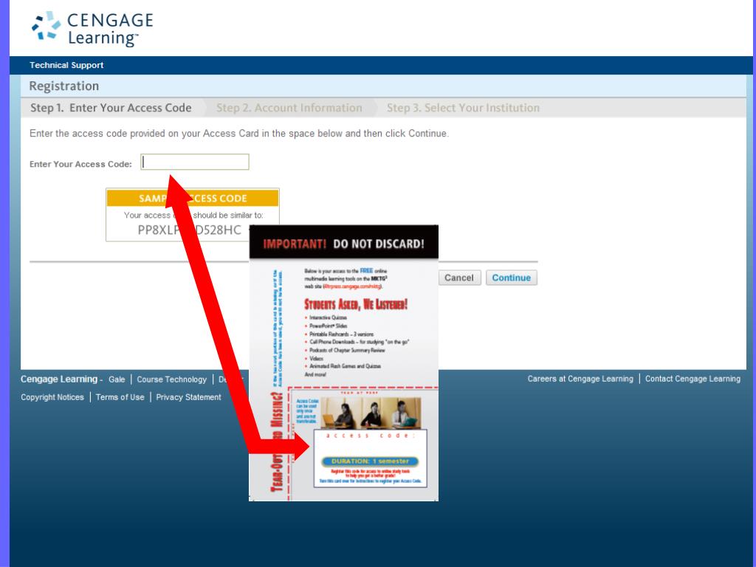Select Step 1 Enter Your Access Code tab
Viewport: 756px width, 567px height.
(111, 108)
